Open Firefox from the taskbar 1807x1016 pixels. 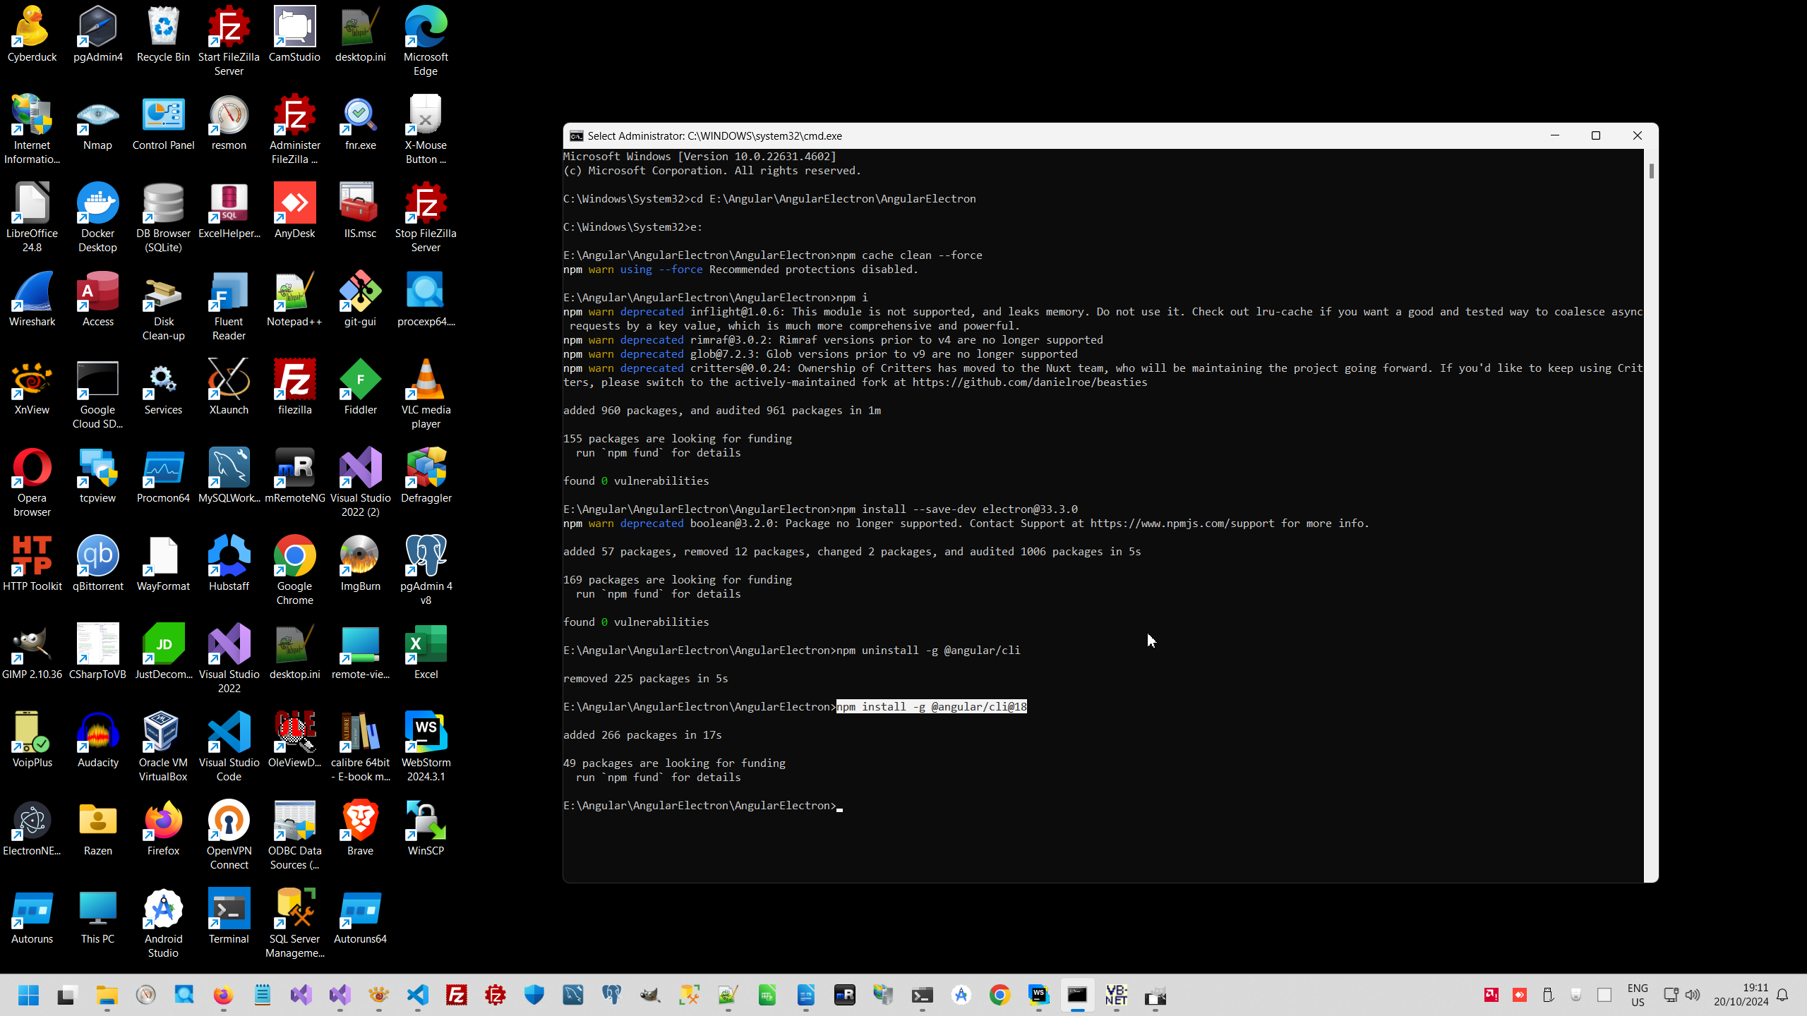(x=223, y=996)
